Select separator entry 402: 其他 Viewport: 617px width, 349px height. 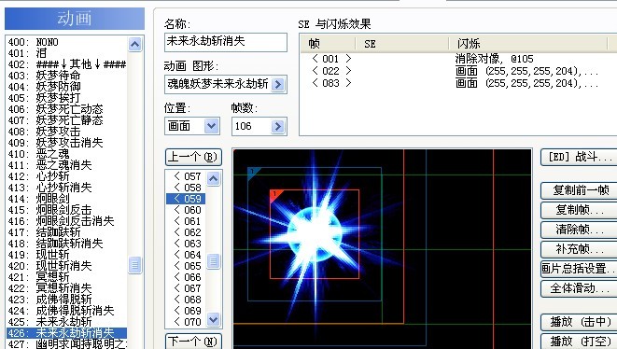[x=67, y=64]
